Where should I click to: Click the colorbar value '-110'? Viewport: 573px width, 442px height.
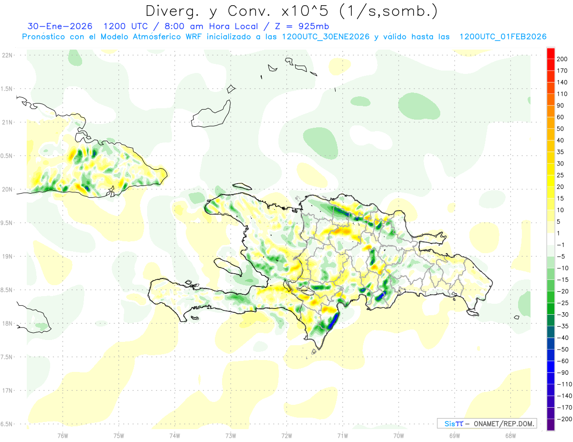point(565,384)
